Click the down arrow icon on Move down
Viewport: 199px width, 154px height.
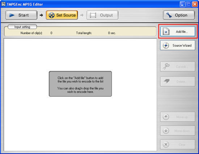(x=166, y=131)
